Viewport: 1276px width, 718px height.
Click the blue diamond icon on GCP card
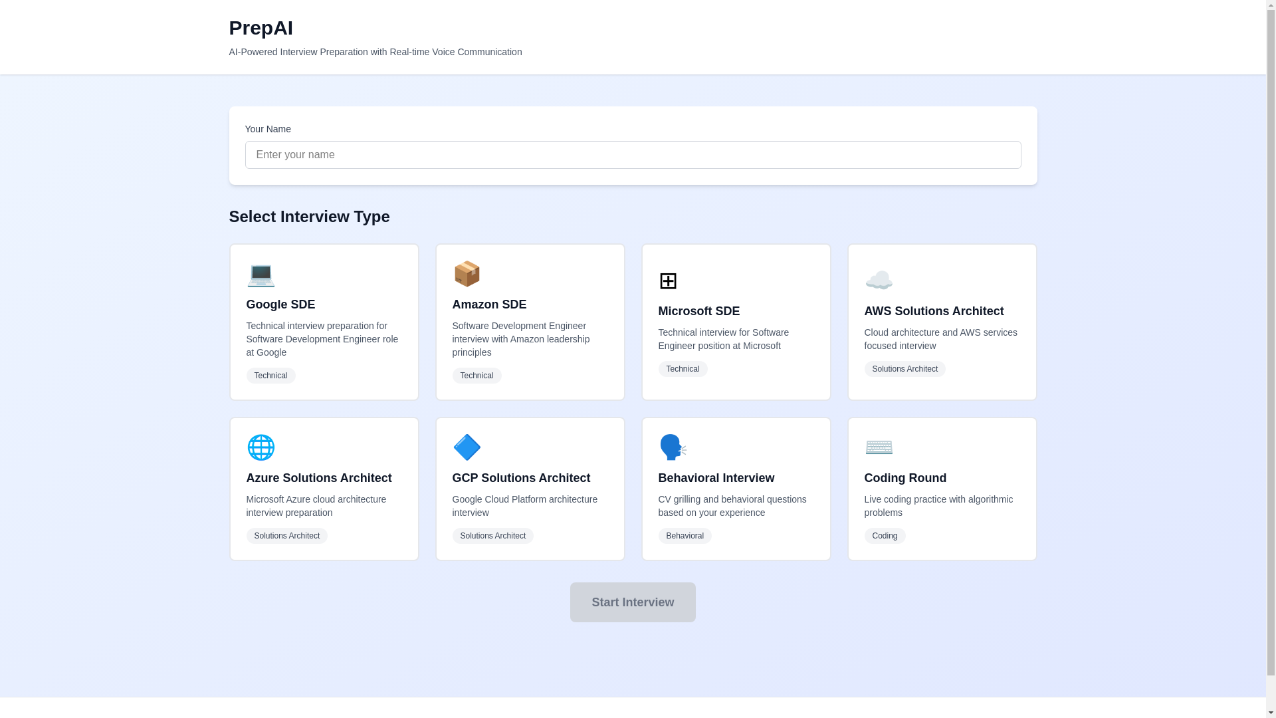467,447
